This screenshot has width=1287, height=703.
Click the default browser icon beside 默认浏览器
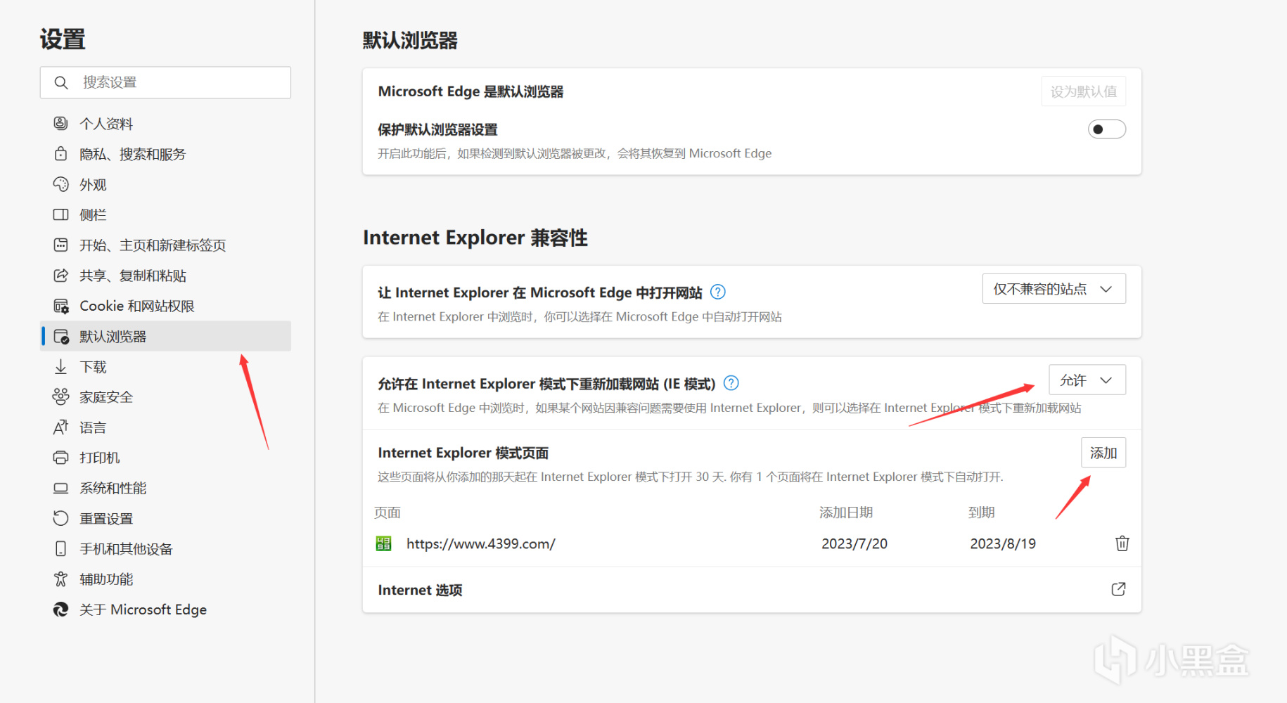[61, 336]
